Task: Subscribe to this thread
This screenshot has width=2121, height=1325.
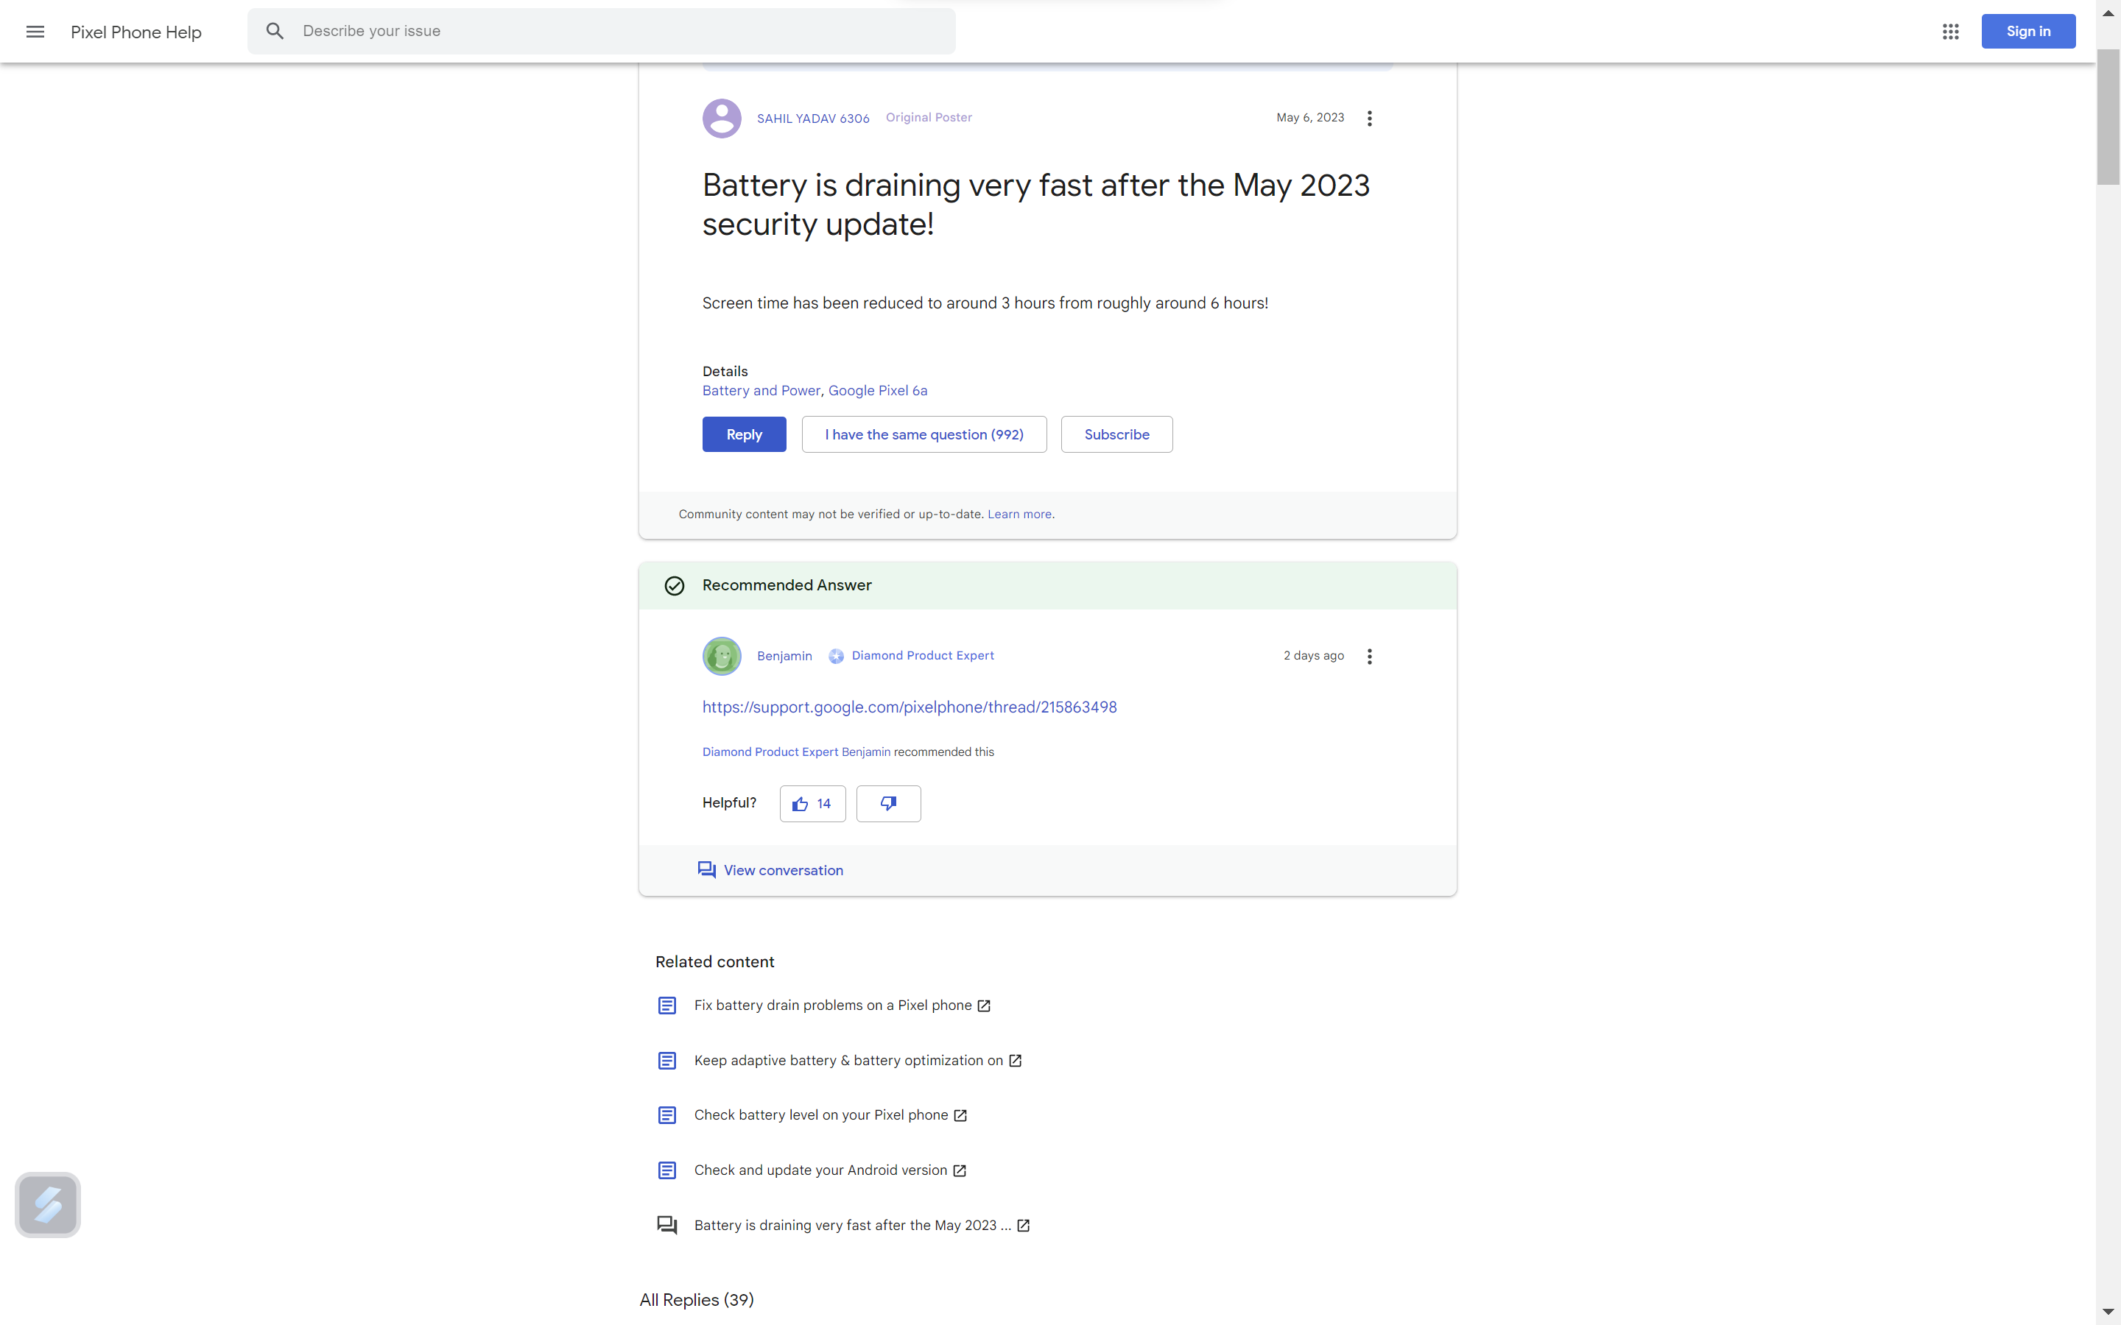Action: click(x=1116, y=434)
